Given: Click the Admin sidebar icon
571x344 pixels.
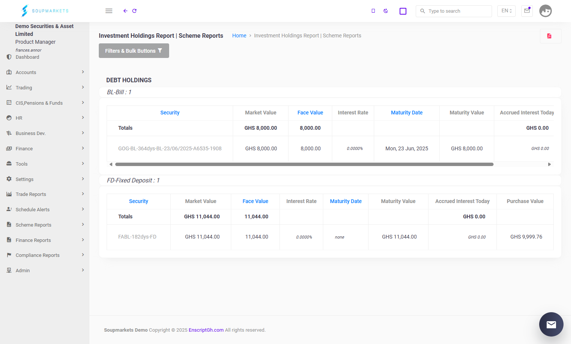Looking at the screenshot, I should [9, 270].
